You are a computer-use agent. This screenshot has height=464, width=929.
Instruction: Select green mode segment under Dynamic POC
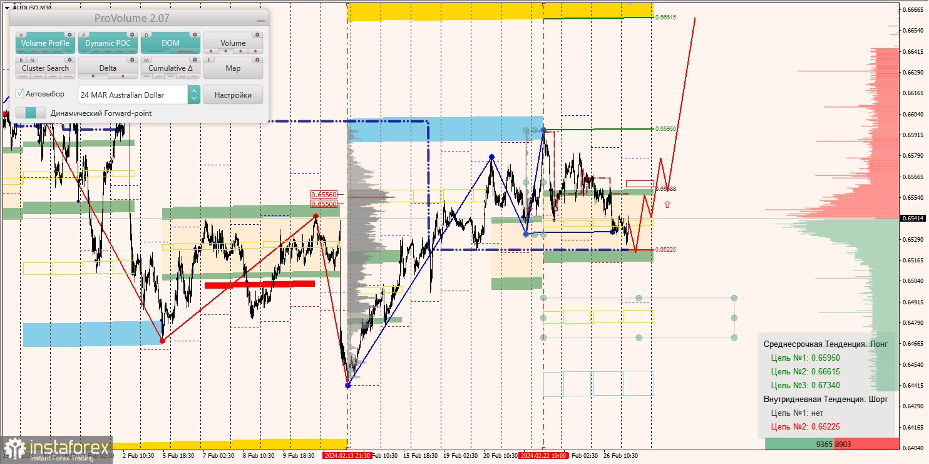(84, 51)
